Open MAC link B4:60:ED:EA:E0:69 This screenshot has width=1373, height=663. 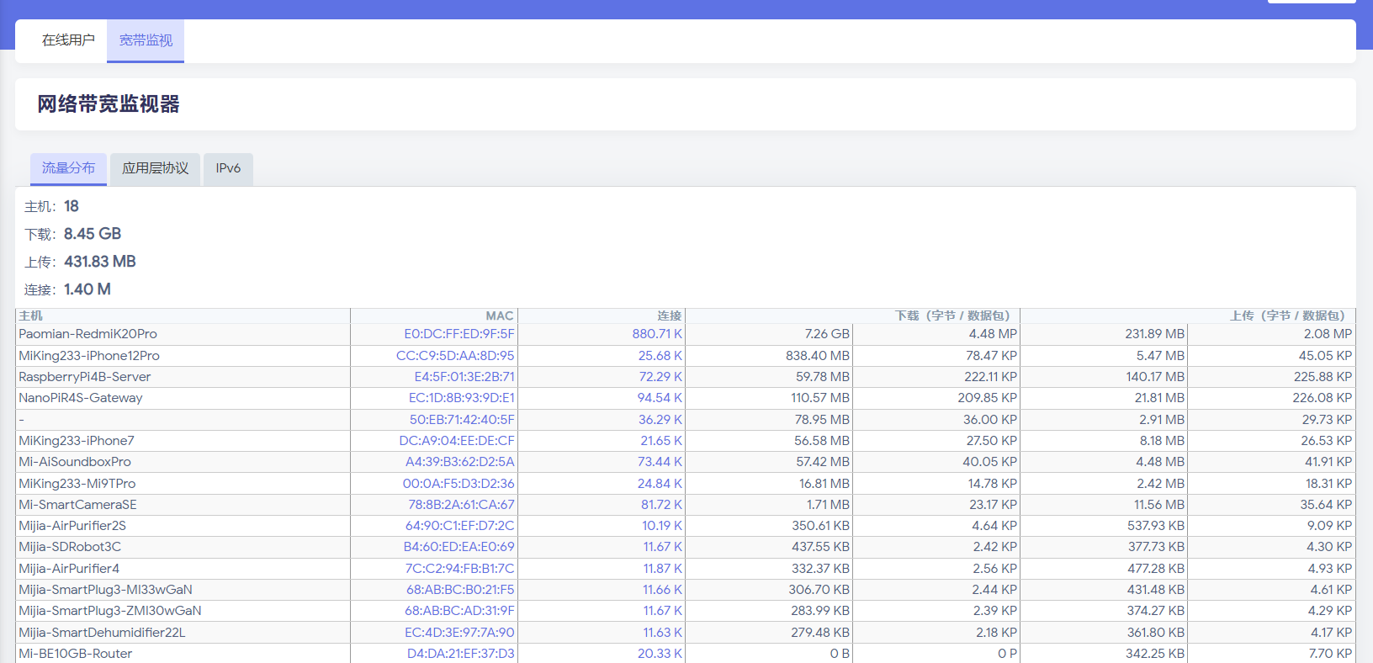click(459, 547)
